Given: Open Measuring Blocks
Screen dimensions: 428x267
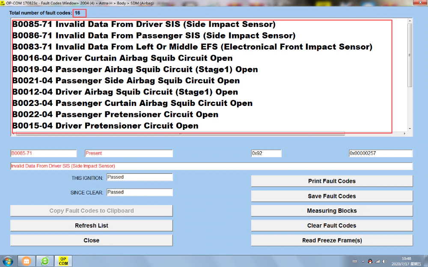Looking at the screenshot, I should click(x=332, y=211).
